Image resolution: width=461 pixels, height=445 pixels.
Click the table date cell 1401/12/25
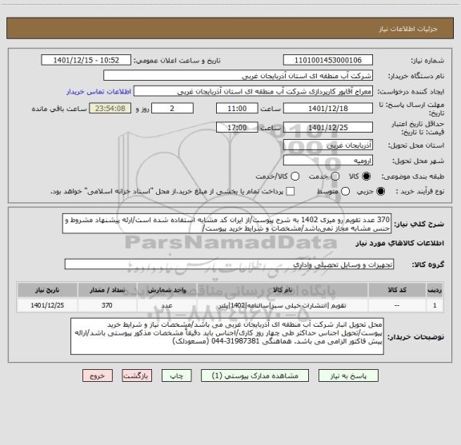coord(47,305)
